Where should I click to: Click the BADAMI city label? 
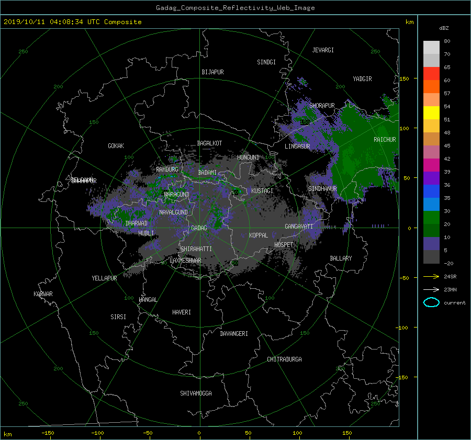tap(207, 173)
